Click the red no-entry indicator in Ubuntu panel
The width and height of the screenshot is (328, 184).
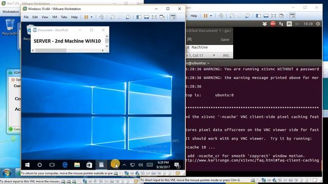click(x=273, y=24)
